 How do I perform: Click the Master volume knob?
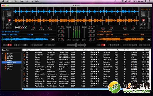pyautogui.click(x=133, y=28)
